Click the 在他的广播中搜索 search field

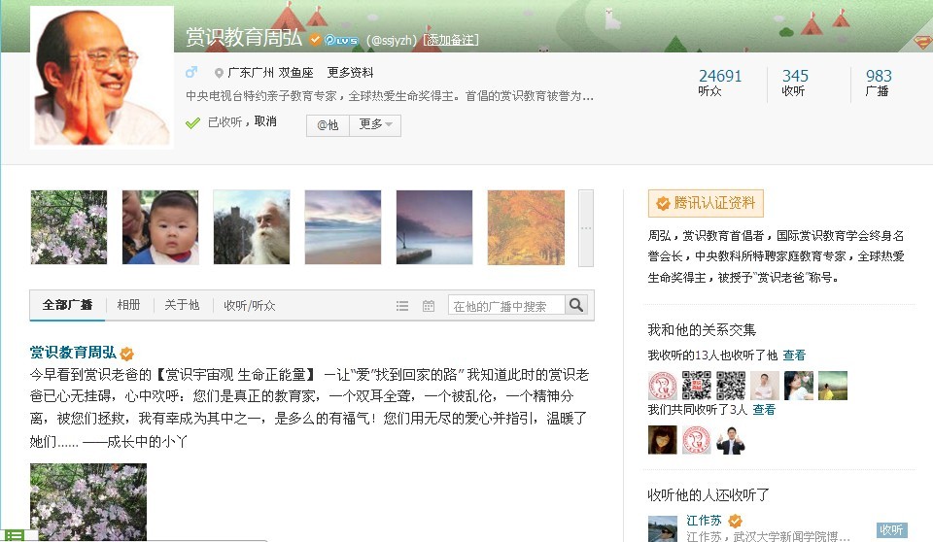point(505,306)
